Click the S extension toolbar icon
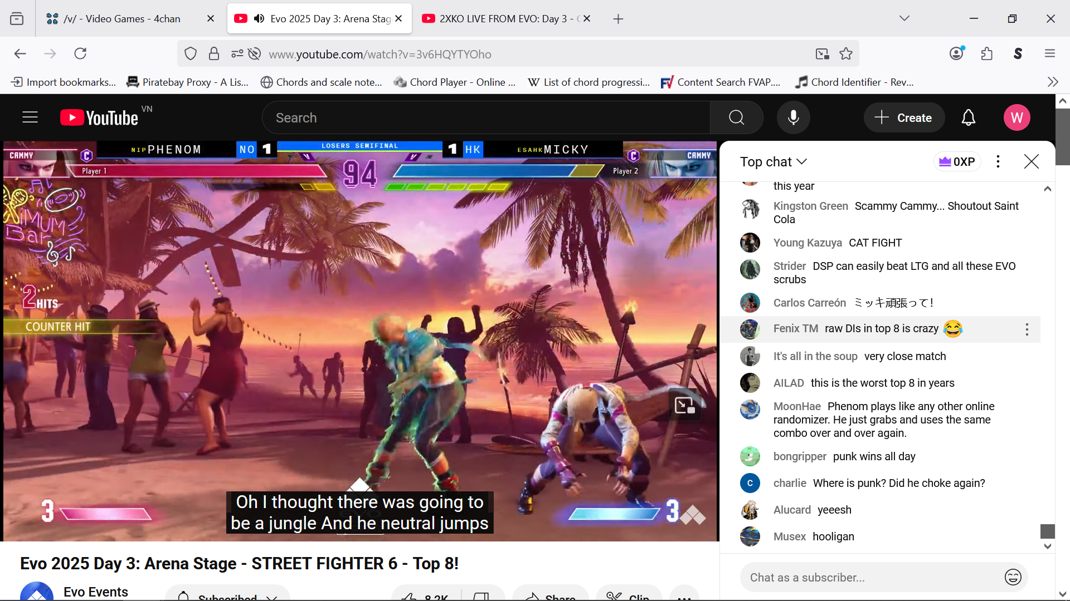The width and height of the screenshot is (1070, 601). [1018, 53]
